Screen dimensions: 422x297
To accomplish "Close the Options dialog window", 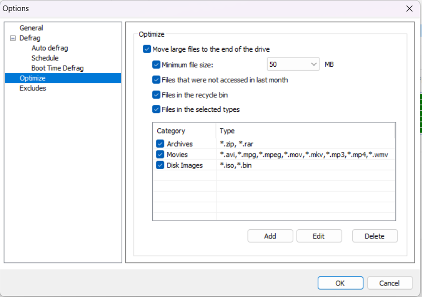I will pyautogui.click(x=409, y=9).
